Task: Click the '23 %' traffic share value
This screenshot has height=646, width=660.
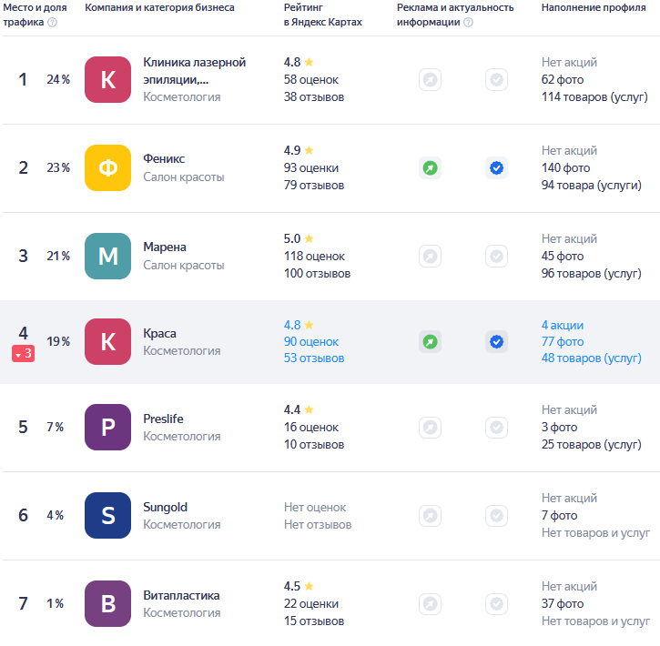Action: pos(58,167)
